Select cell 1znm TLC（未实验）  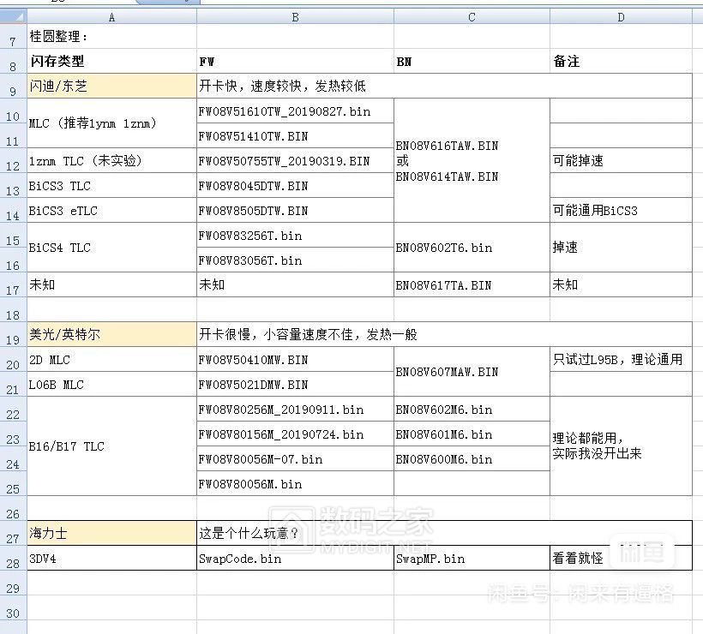pyautogui.click(x=111, y=160)
